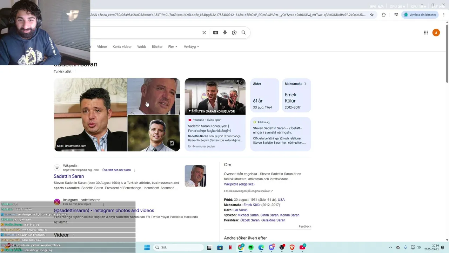Click the 'USA' birthplace link

click(x=281, y=200)
